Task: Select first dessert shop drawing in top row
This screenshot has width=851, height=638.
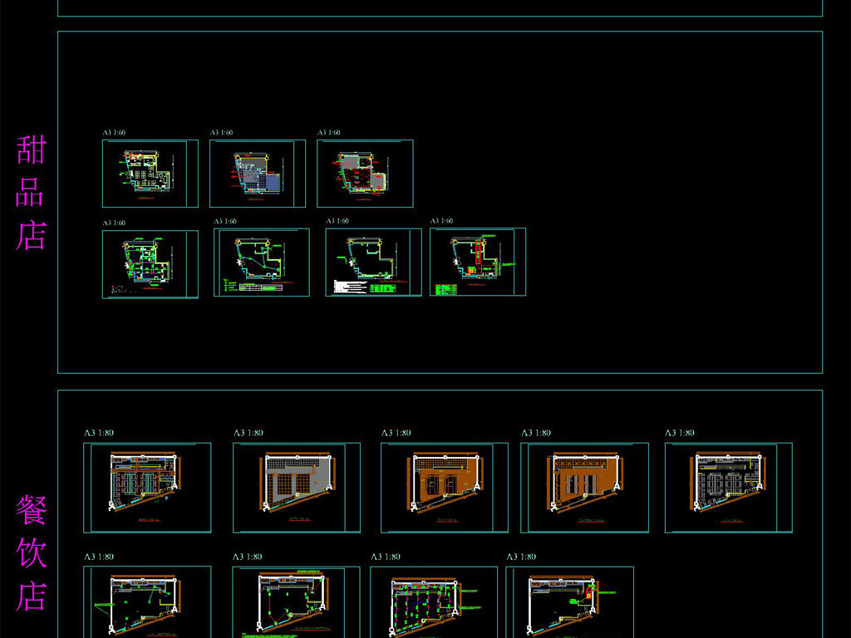Action: pyautogui.click(x=150, y=173)
